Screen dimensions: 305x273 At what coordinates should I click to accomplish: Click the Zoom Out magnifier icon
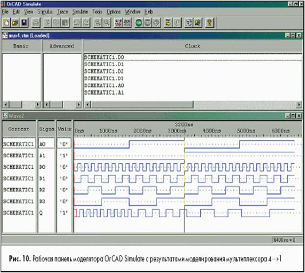(107, 23)
